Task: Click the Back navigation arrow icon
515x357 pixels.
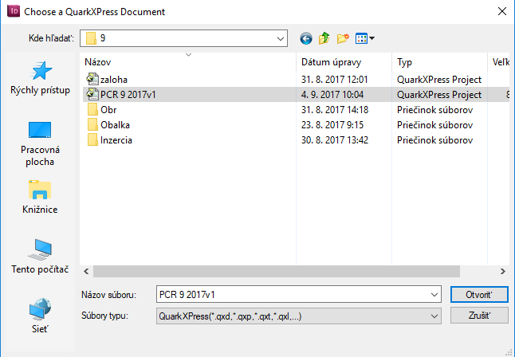Action: pyautogui.click(x=305, y=38)
